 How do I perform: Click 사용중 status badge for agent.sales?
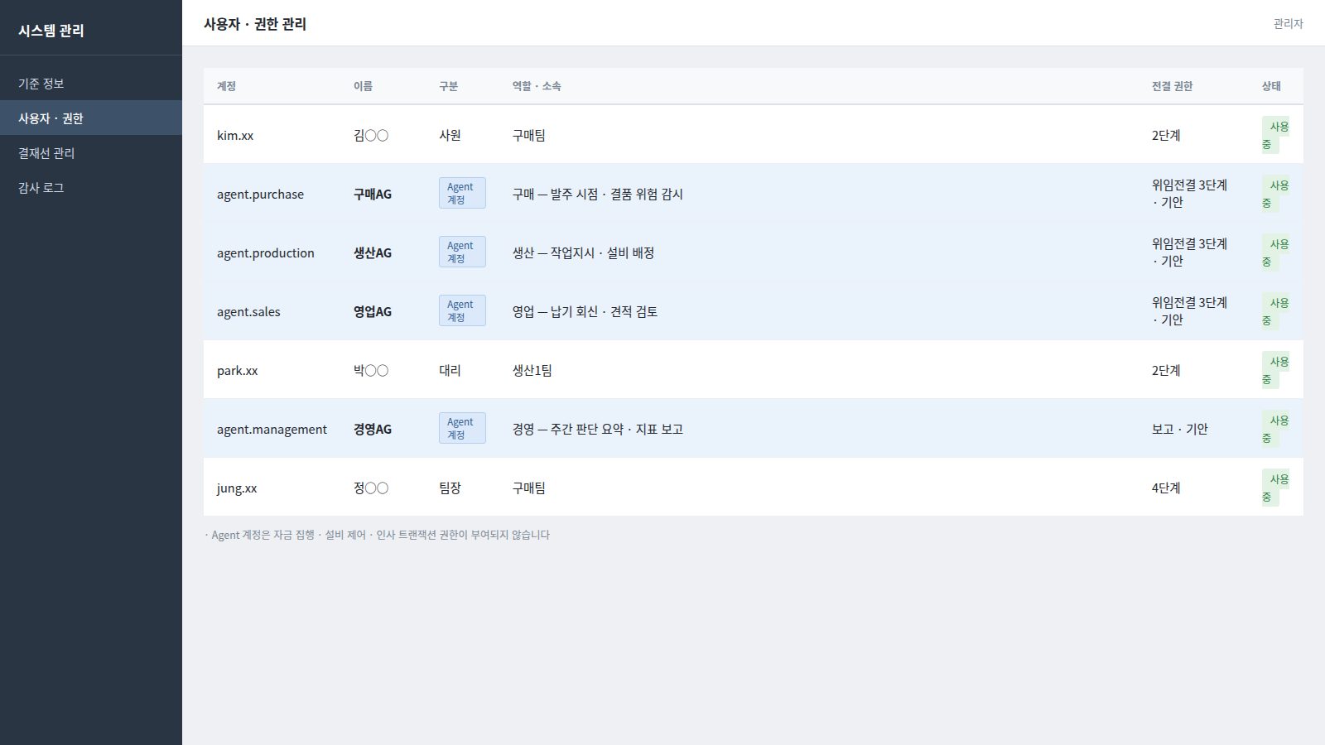pyautogui.click(x=1275, y=311)
